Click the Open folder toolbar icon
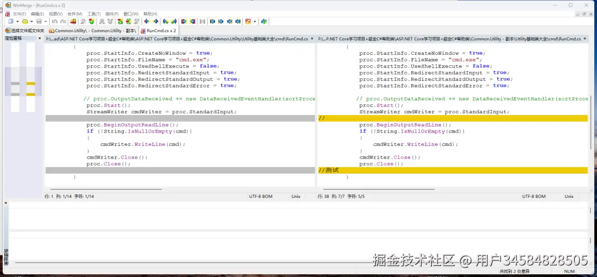This screenshot has width=597, height=277. pos(25,22)
